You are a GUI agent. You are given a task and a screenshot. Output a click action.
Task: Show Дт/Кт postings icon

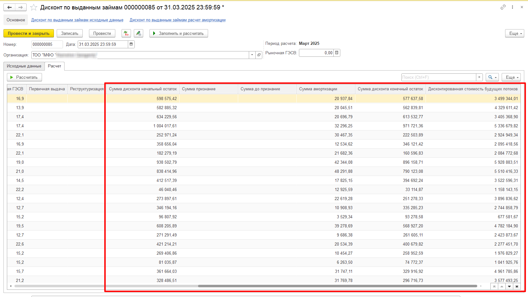126,33
